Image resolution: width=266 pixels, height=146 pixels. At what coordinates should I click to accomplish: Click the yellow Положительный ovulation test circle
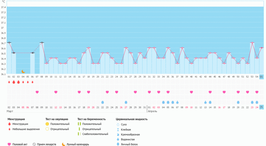point(47,124)
